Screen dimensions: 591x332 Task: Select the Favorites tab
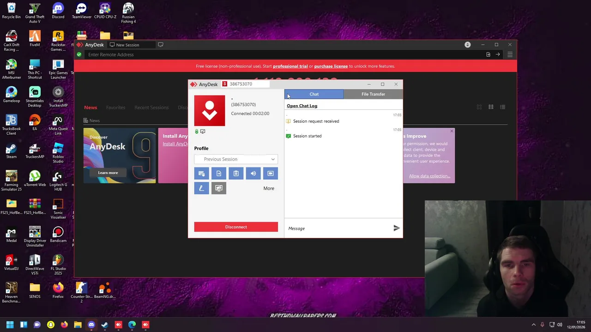click(115, 107)
